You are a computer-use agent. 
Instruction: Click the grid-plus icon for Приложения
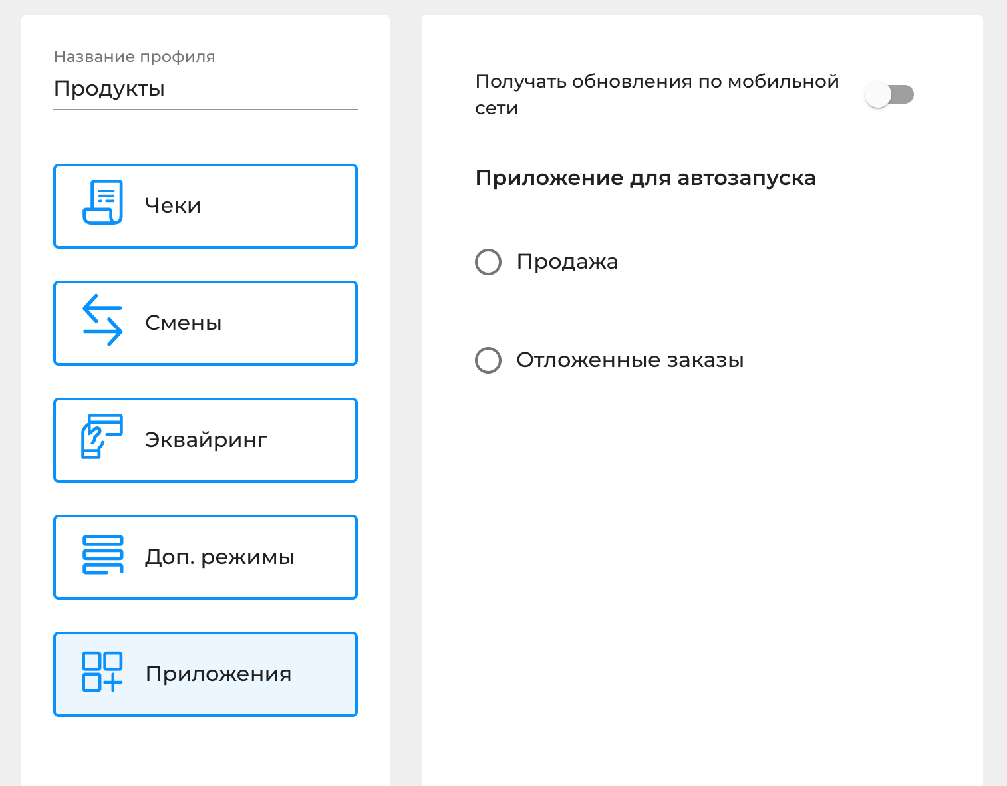pos(102,672)
